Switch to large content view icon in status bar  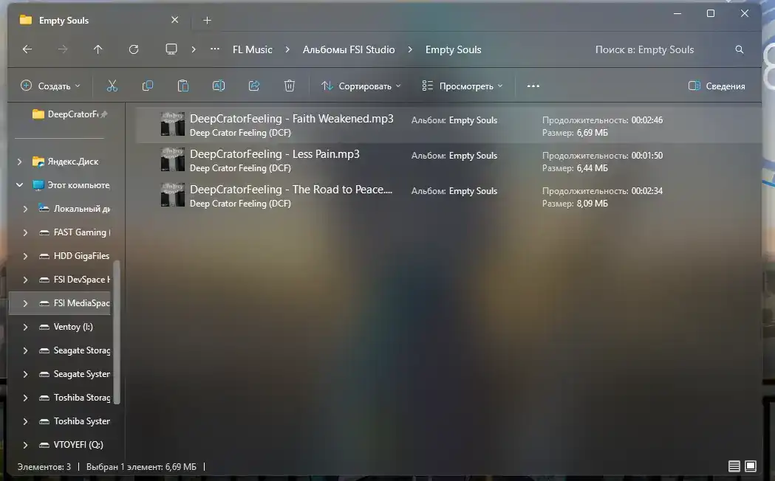751,466
